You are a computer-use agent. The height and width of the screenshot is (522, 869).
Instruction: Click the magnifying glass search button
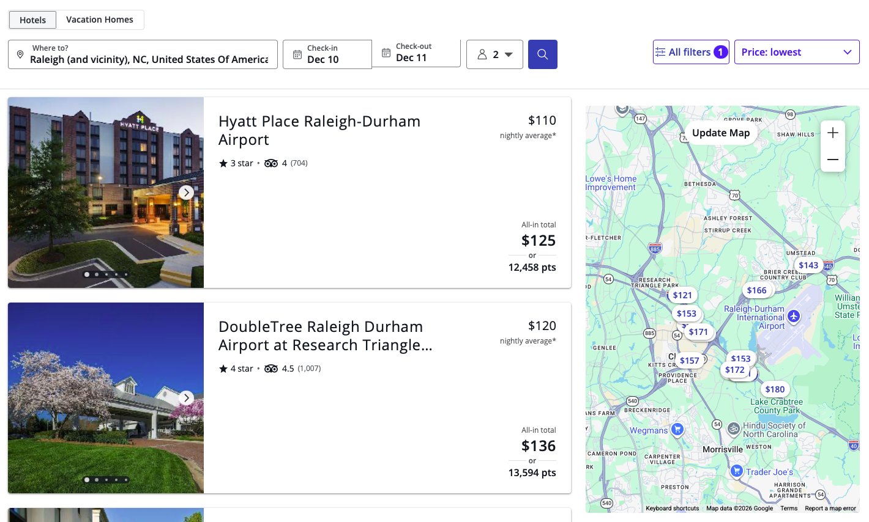click(542, 54)
